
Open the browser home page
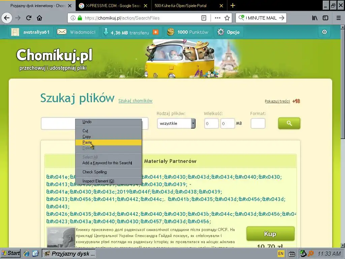click(x=39, y=18)
